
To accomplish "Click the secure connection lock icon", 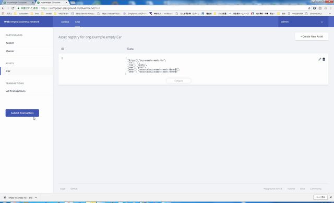I will pyautogui.click(x=19, y=8).
